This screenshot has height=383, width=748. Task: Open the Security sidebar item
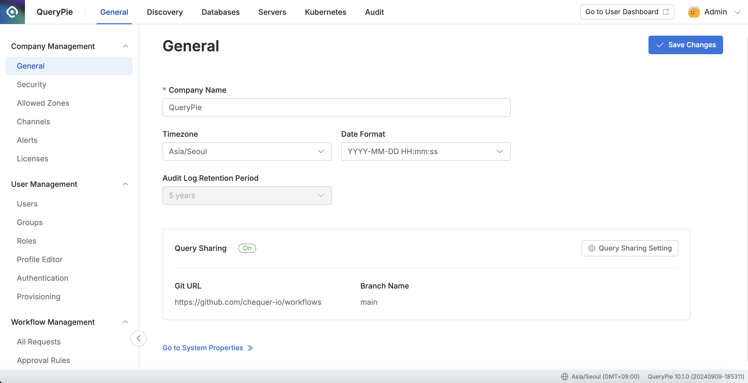(31, 84)
